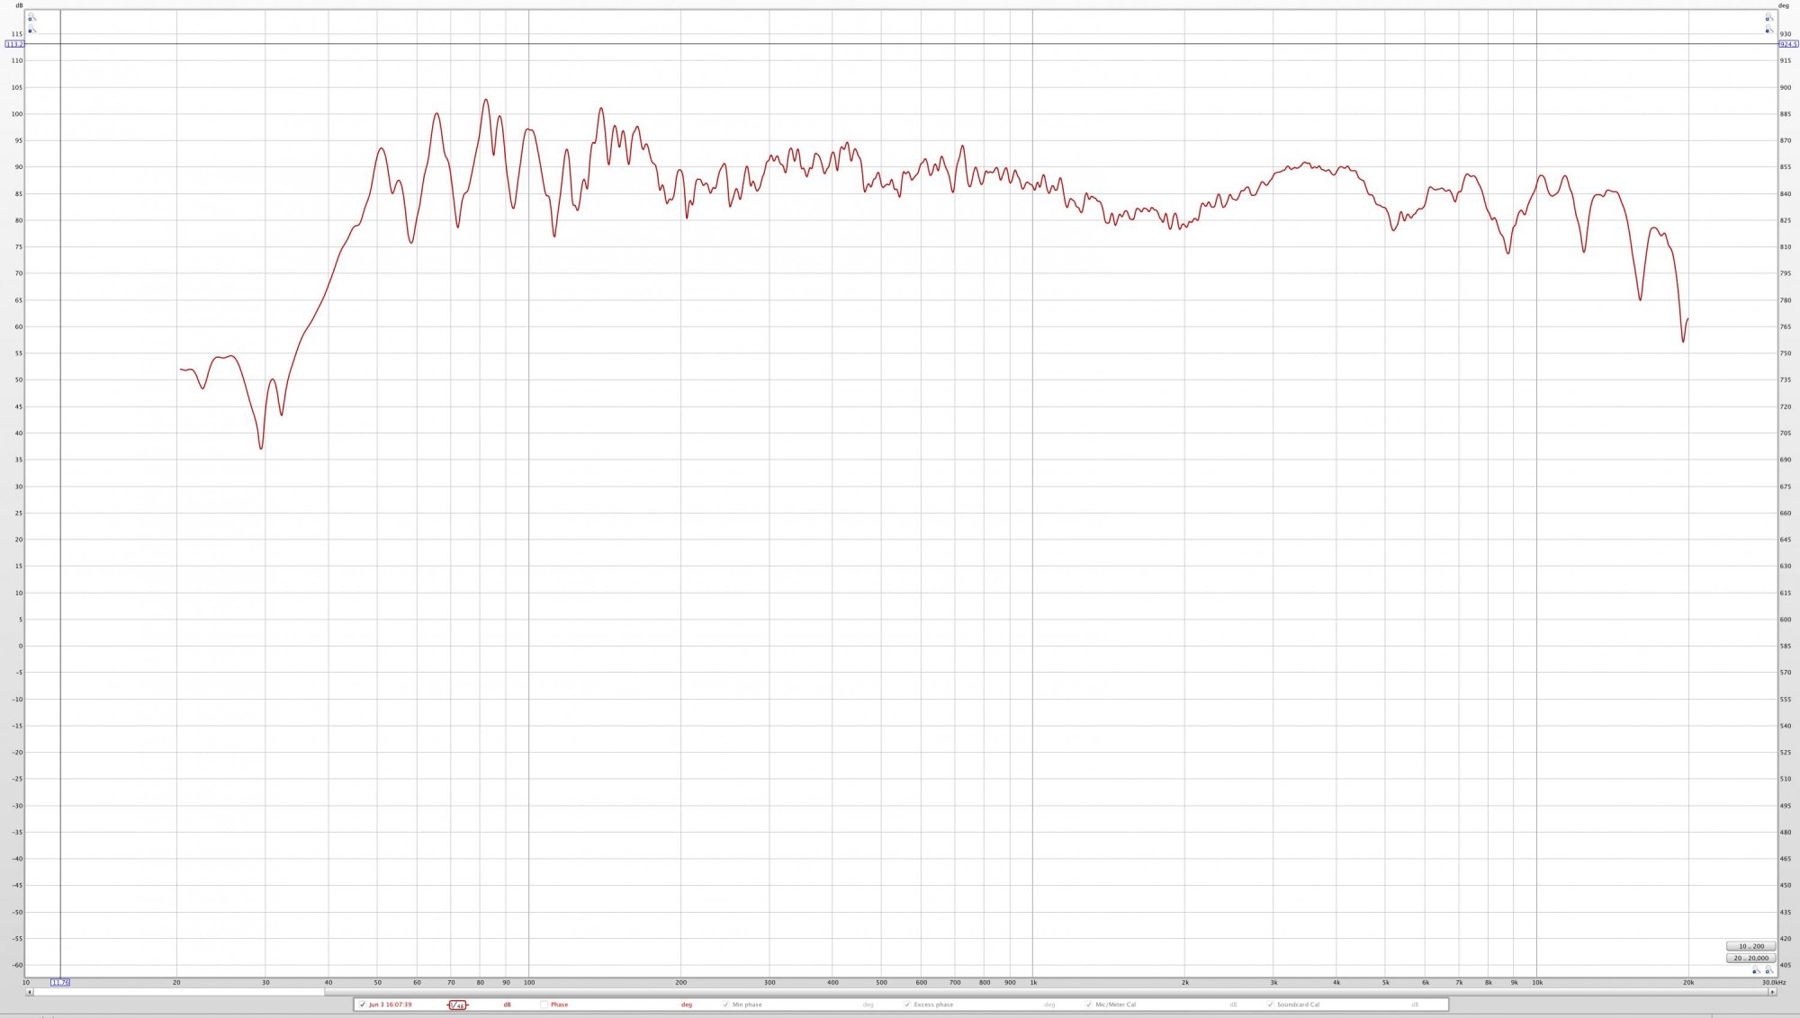Image resolution: width=1800 pixels, height=1018 pixels.
Task: Click the 1/48 smoothing indicator icon
Action: 457,1005
